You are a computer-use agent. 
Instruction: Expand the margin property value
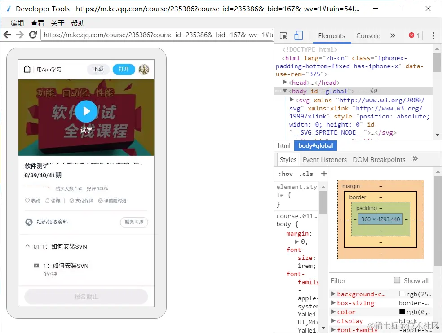coord(296,241)
